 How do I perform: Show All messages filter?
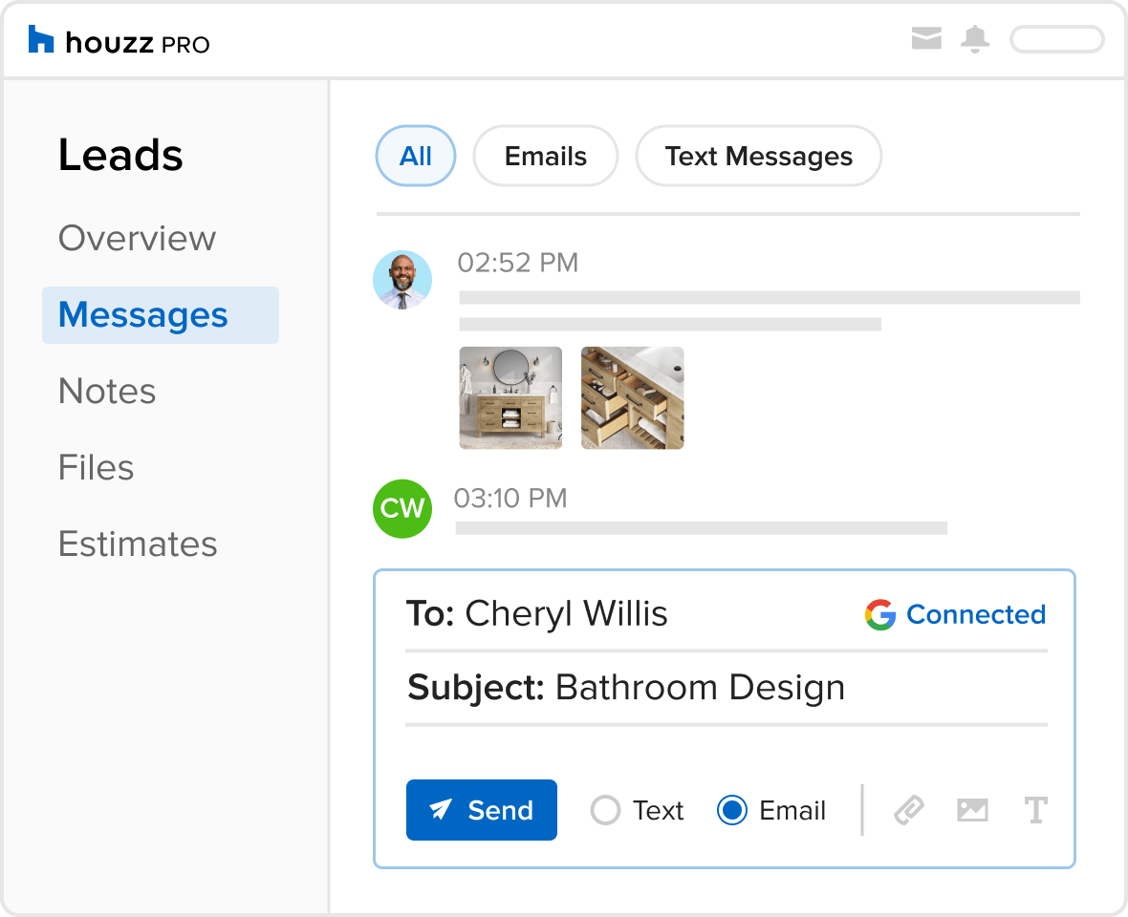point(416,156)
